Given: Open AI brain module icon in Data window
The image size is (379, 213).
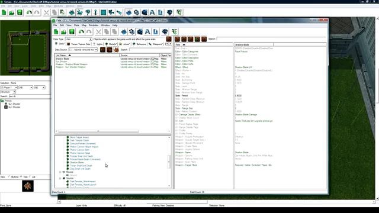Looking at the screenshot, I should 165,31.
